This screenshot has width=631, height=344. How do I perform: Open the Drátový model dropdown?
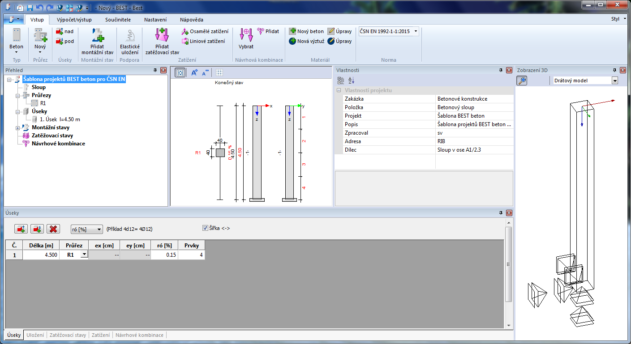[615, 81]
